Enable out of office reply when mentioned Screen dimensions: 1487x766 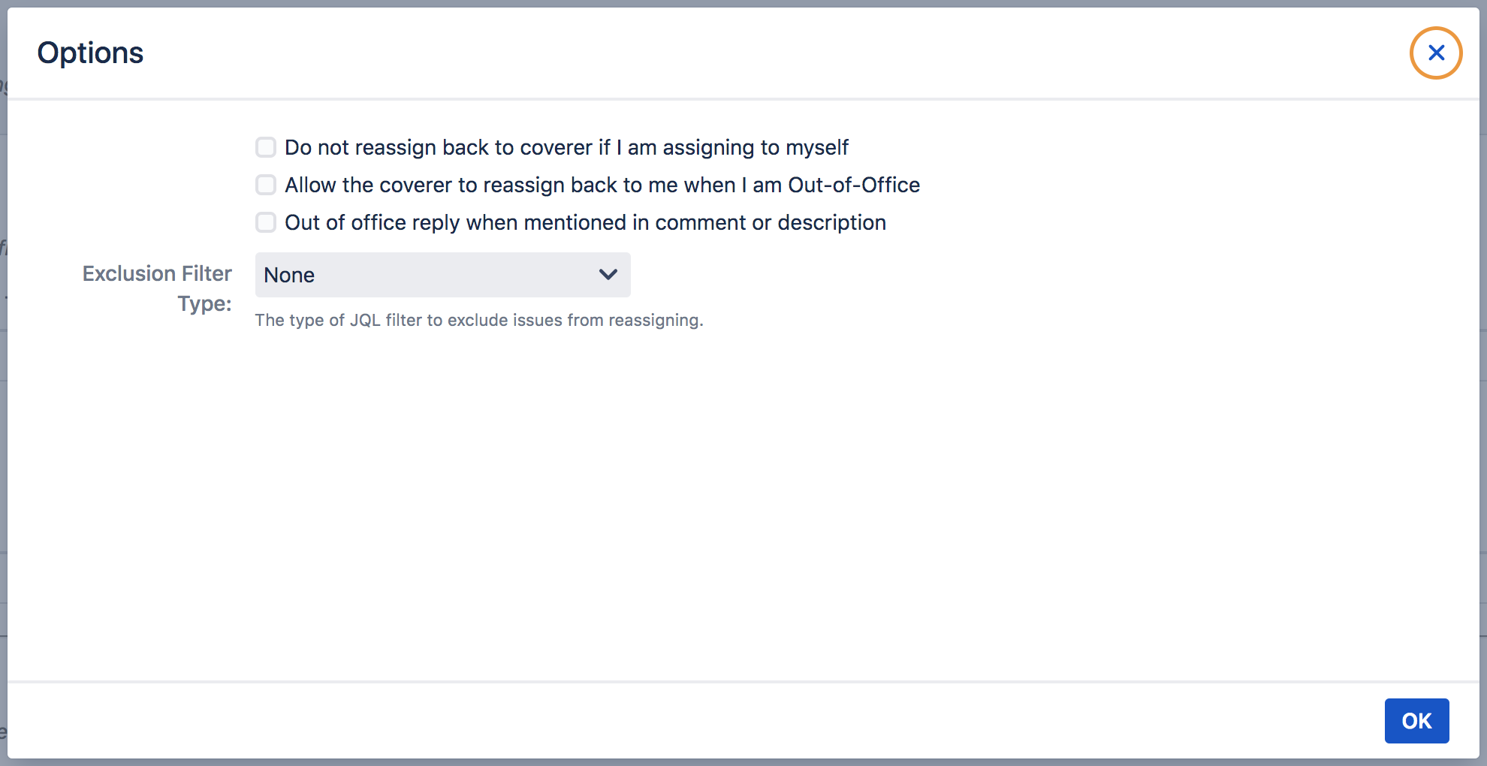(x=266, y=222)
